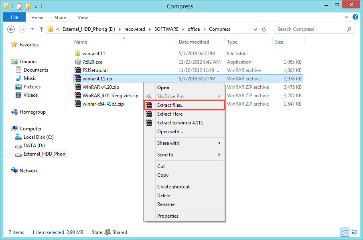Select the 7z920.exe application icon
This screenshot has height=240, width=363.
(77, 62)
